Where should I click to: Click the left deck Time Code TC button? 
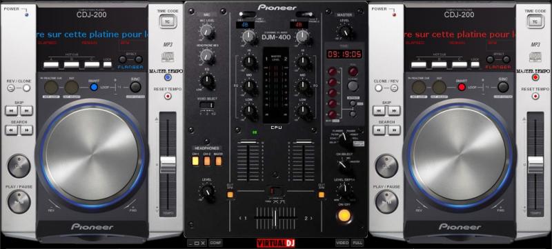point(168,22)
